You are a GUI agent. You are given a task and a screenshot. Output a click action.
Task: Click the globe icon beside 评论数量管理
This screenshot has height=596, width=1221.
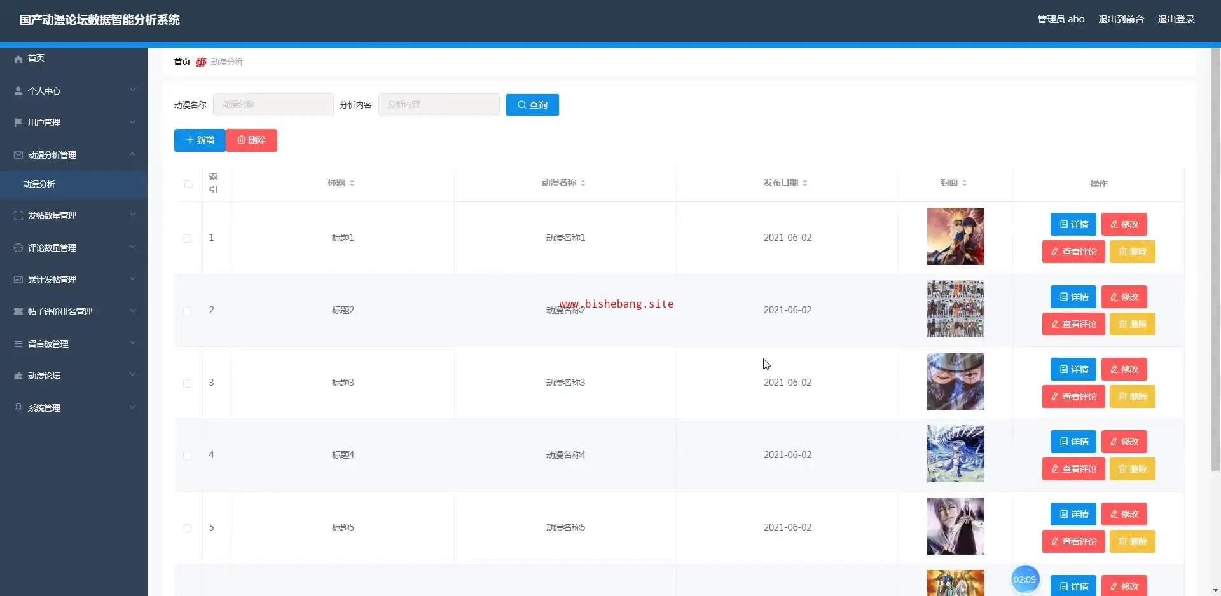[x=18, y=248]
